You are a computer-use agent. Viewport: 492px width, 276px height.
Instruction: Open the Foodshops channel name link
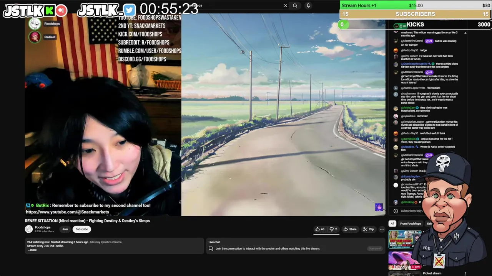click(43, 227)
